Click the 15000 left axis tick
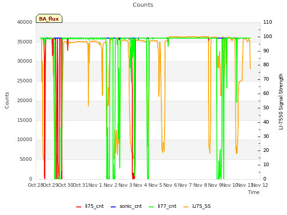 [25, 120]
